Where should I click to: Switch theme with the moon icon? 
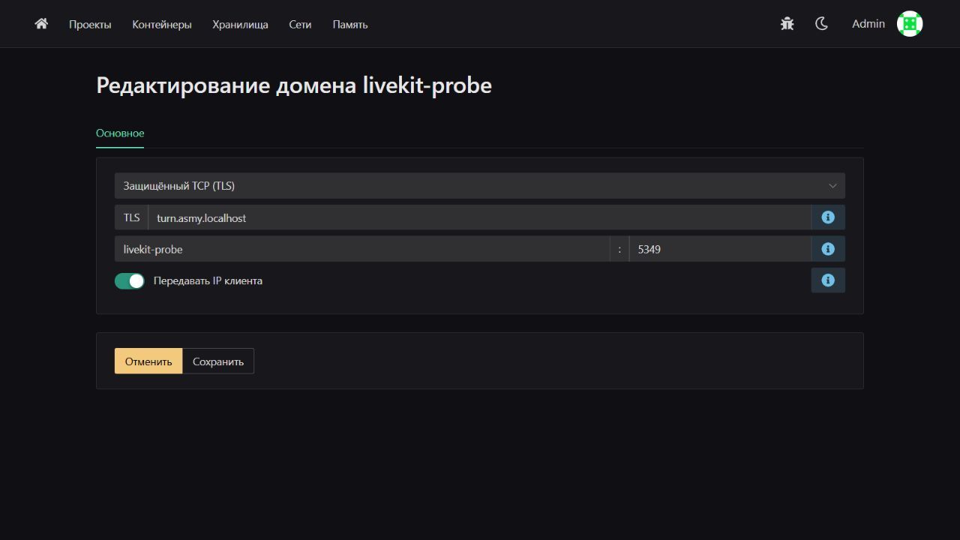tap(821, 24)
